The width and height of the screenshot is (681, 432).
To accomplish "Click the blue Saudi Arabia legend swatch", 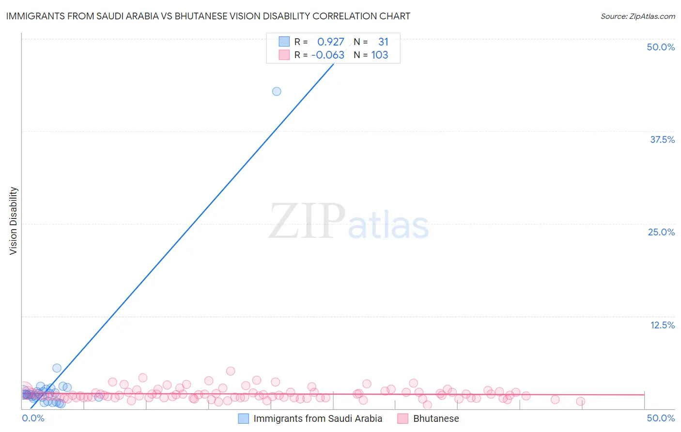I will click(x=243, y=418).
